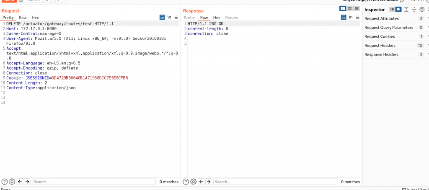Expand the Request Cookies section

tap(396, 37)
